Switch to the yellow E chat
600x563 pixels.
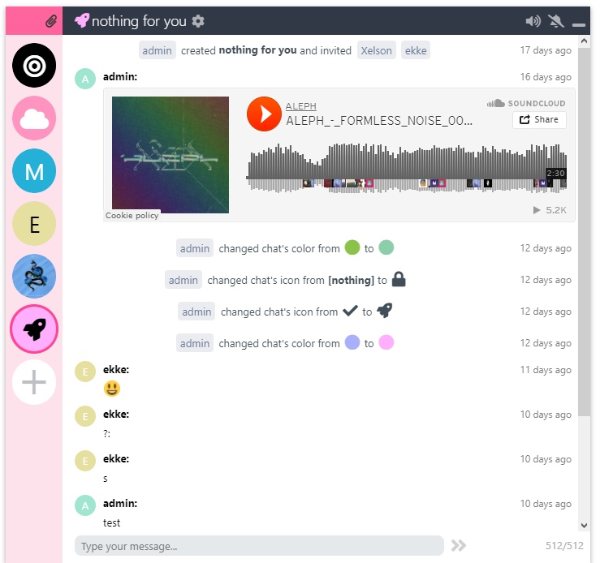pos(34,224)
